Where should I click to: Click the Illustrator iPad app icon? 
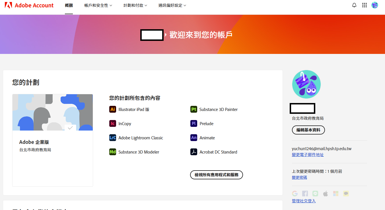tap(113, 109)
